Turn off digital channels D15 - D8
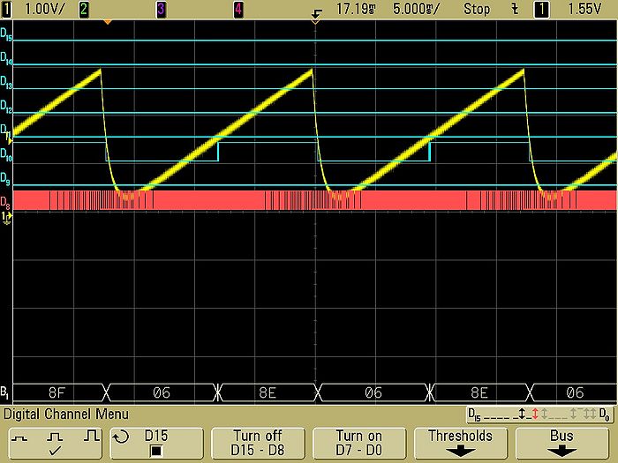 tap(258, 443)
